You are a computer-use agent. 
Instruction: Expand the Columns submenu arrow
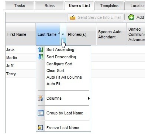click(x=89, y=98)
